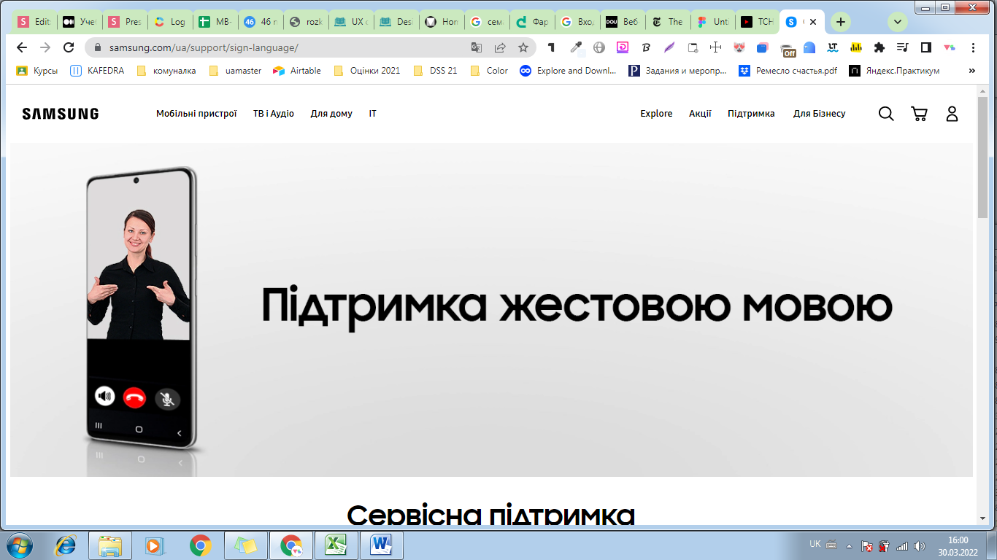Open Chrome's three-dot menu
Image resolution: width=997 pixels, height=560 pixels.
point(973,47)
